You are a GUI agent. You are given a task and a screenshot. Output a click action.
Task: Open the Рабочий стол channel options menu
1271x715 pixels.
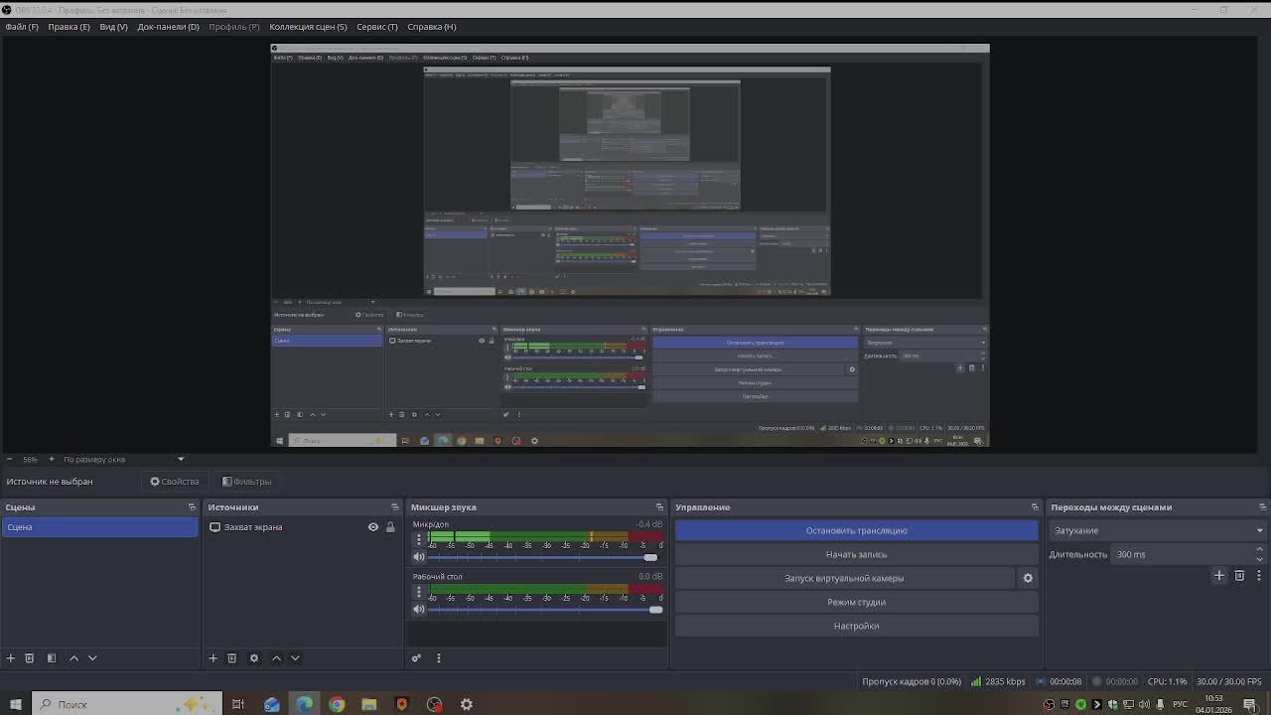(419, 592)
